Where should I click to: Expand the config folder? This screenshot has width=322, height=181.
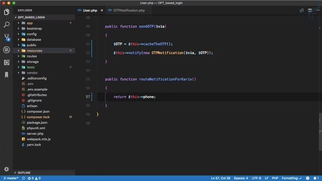pyautogui.click(x=44, y=34)
